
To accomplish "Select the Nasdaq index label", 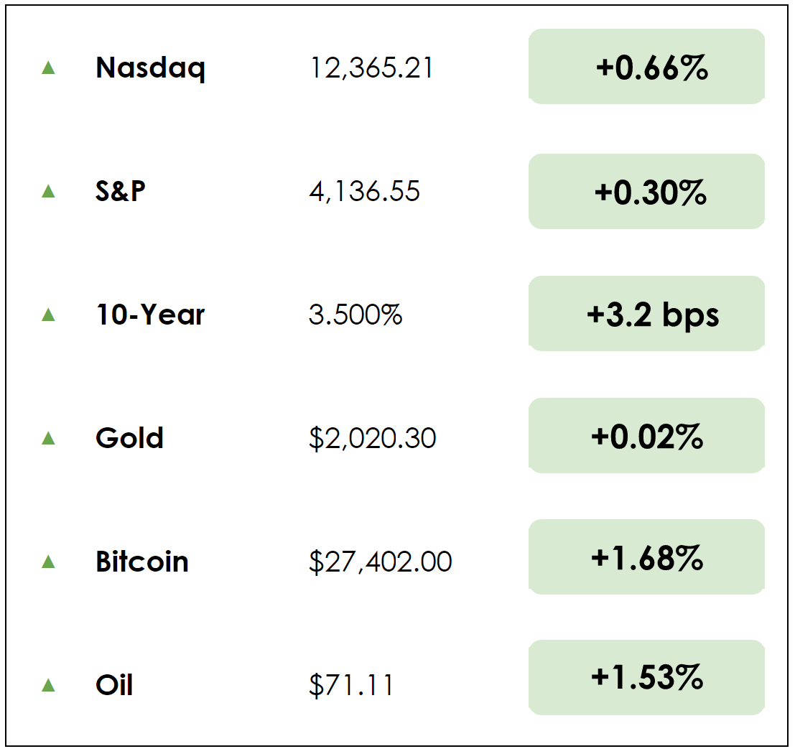I will coord(150,68).
